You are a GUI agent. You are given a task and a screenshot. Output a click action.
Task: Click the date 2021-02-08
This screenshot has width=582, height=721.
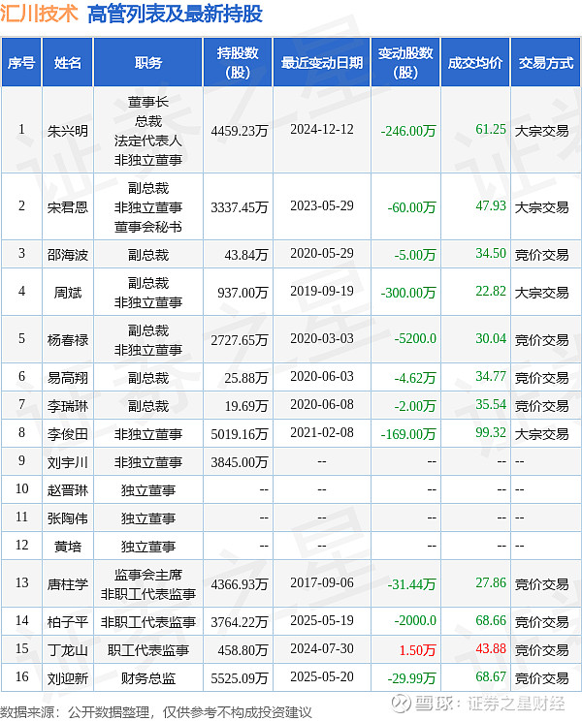(x=322, y=432)
